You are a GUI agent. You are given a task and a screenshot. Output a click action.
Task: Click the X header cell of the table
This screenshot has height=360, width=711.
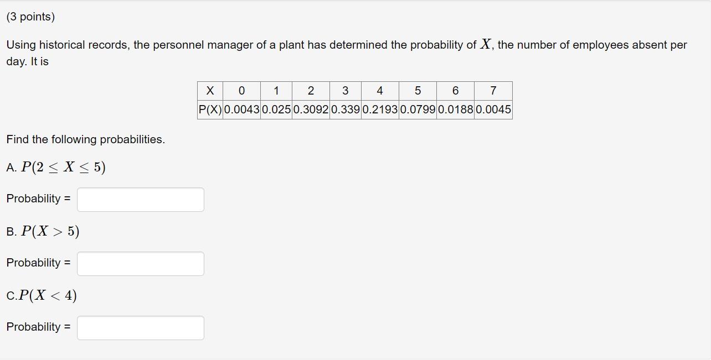click(x=210, y=91)
